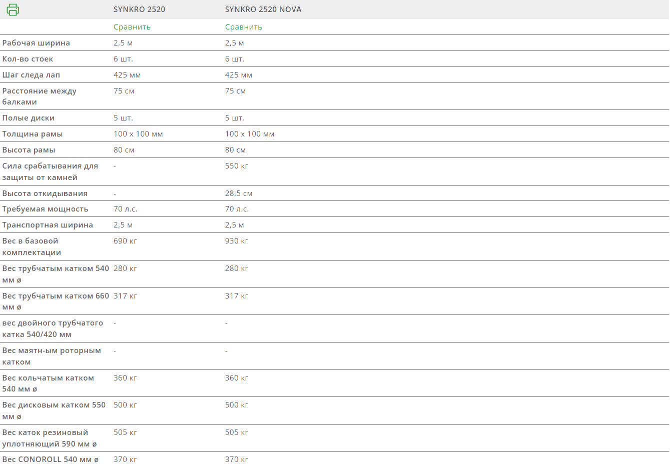Click the 28,5 см value
670x467 pixels.
tap(239, 193)
